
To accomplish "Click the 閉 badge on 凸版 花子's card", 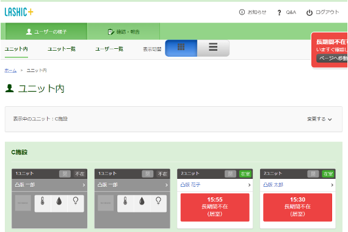I will [x=230, y=174].
